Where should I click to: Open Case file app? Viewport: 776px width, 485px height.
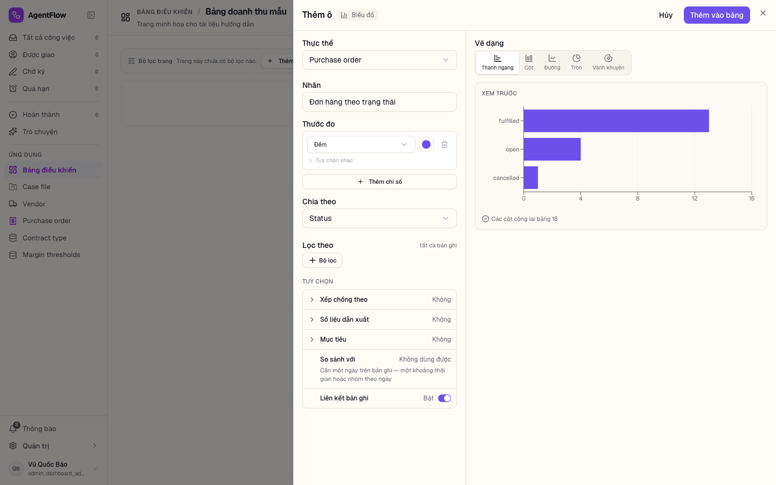pos(54,187)
